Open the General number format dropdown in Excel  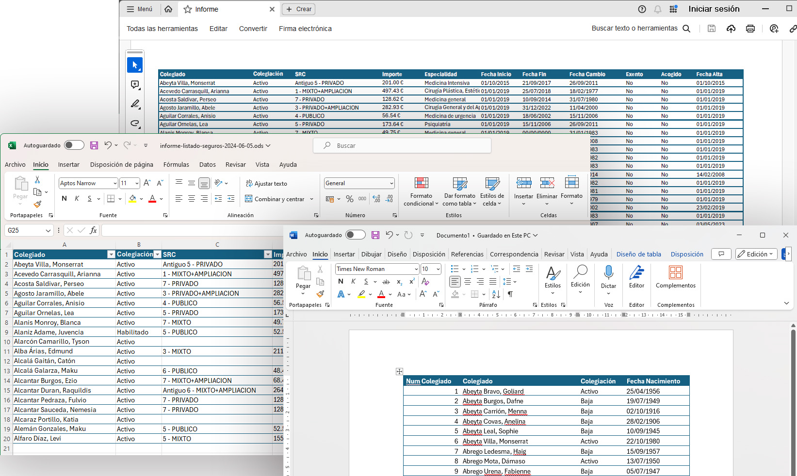(391, 183)
